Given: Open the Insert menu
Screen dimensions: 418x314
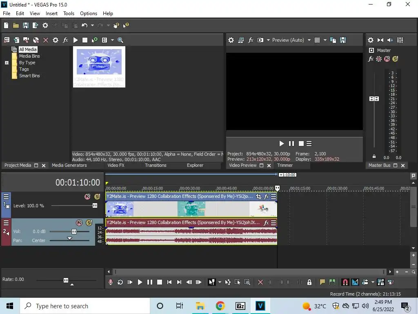Looking at the screenshot, I should point(51,13).
